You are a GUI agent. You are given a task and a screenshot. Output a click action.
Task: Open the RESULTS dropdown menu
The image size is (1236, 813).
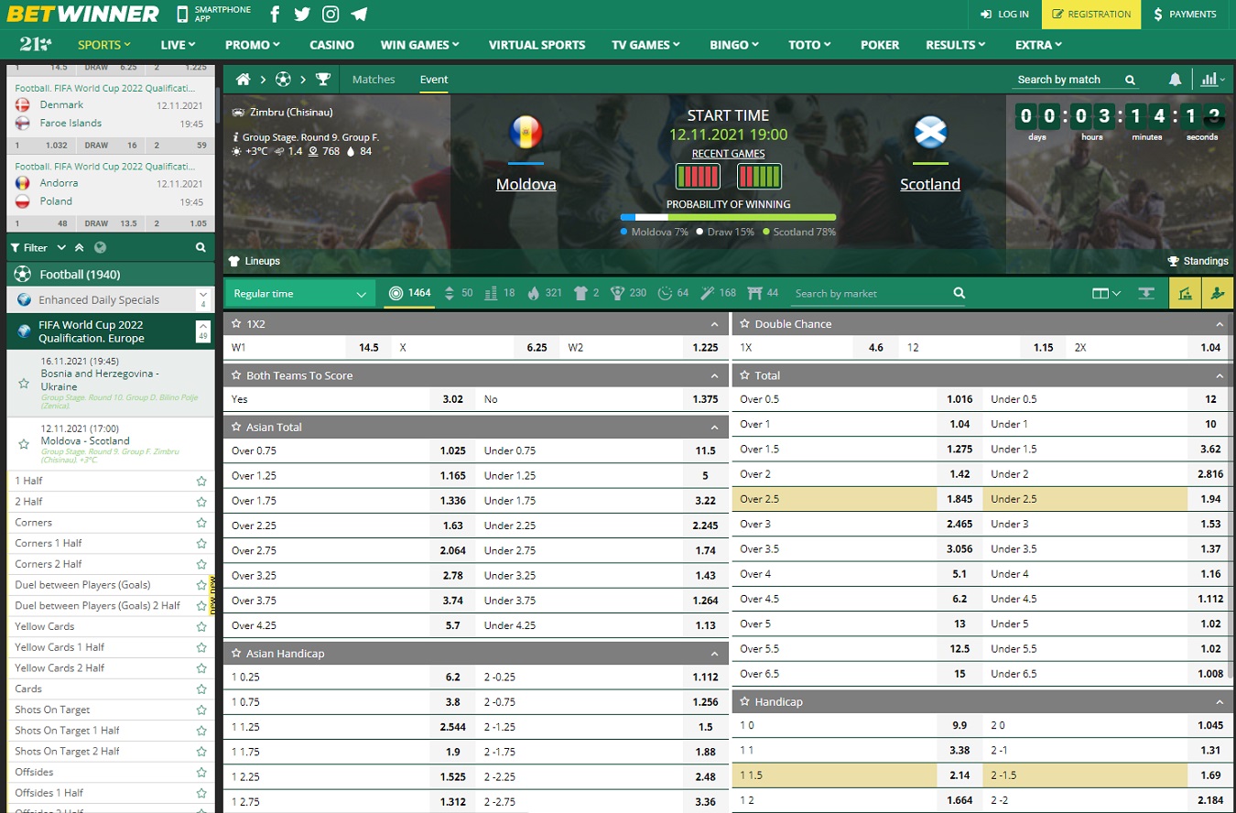point(955,44)
